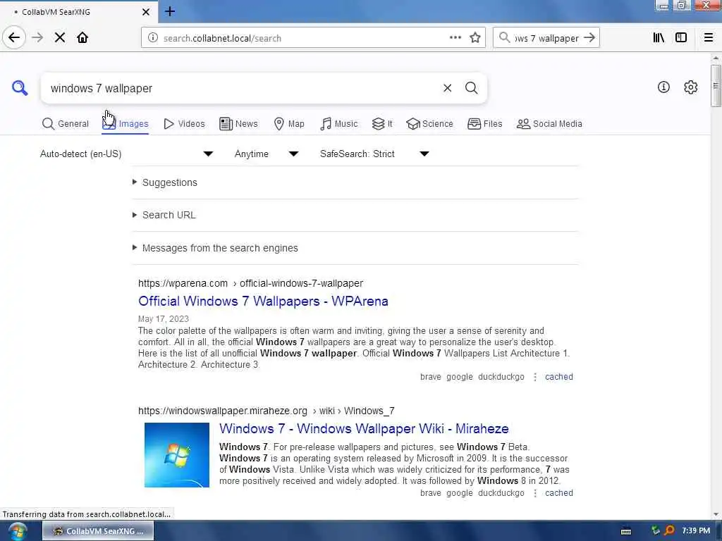Image resolution: width=722 pixels, height=541 pixels.
Task: Show site information icon in address bar
Action: (153, 38)
